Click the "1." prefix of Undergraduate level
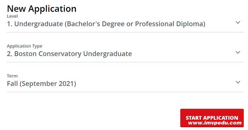 (10, 24)
